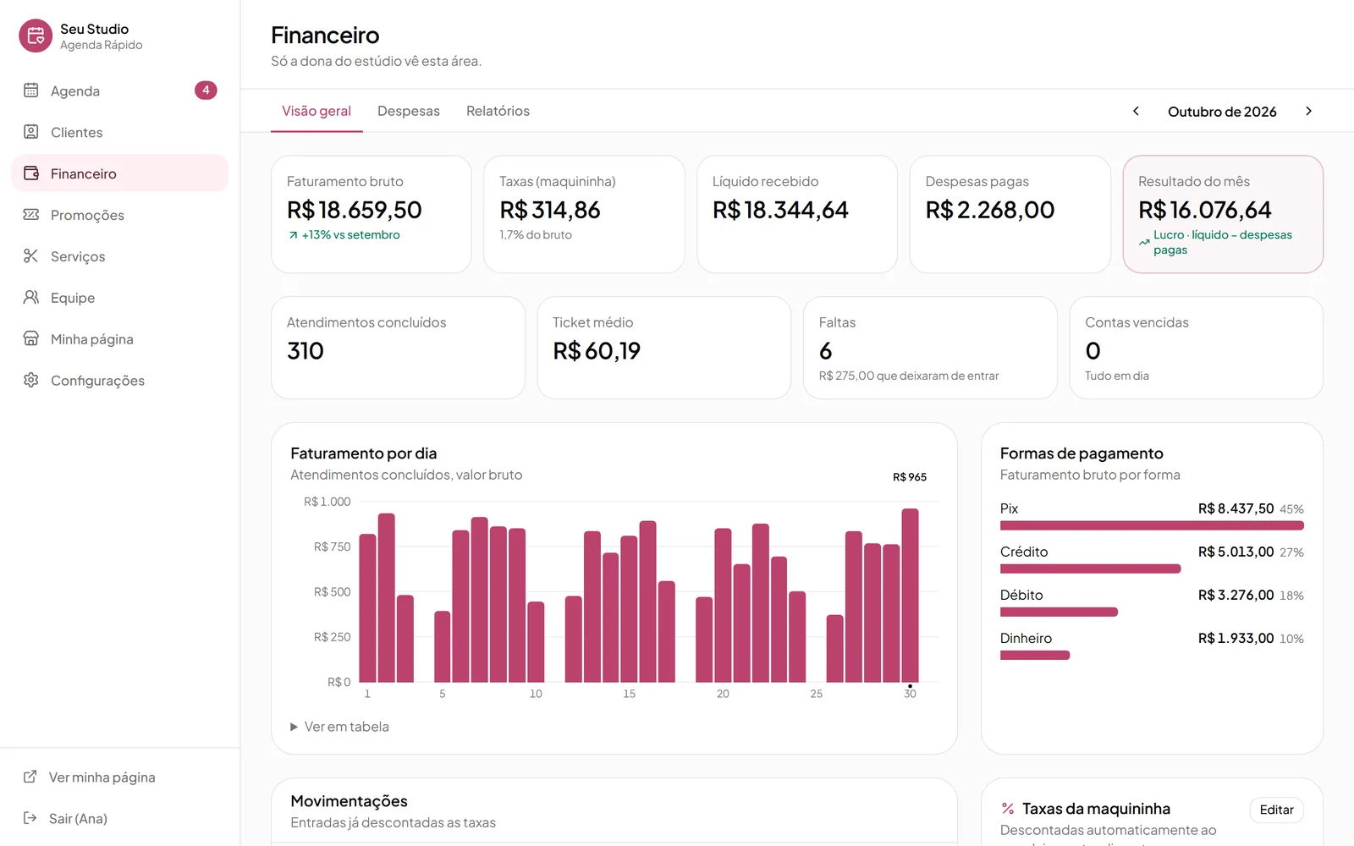This screenshot has width=1354, height=846.
Task: Open Promoções in the sidebar
Action: click(x=119, y=215)
